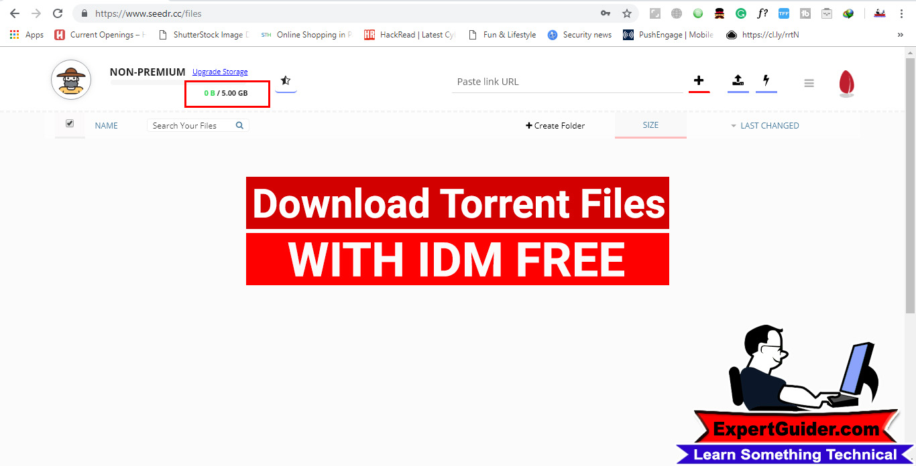Reload the seedr.cc page

point(58,13)
